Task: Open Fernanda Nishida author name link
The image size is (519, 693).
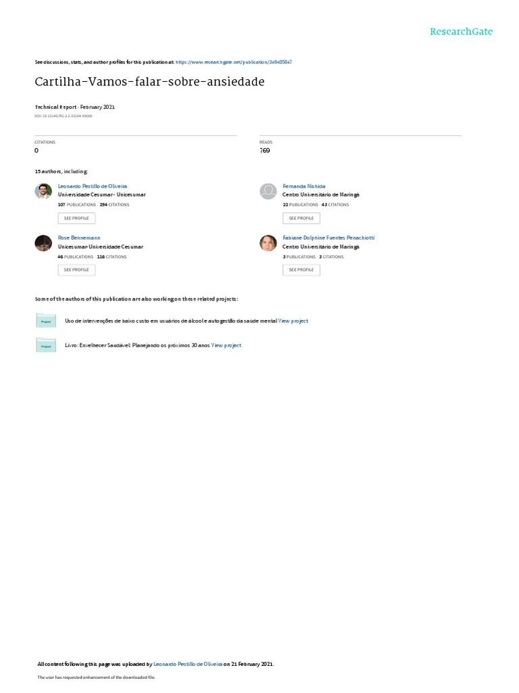Action: (x=303, y=186)
